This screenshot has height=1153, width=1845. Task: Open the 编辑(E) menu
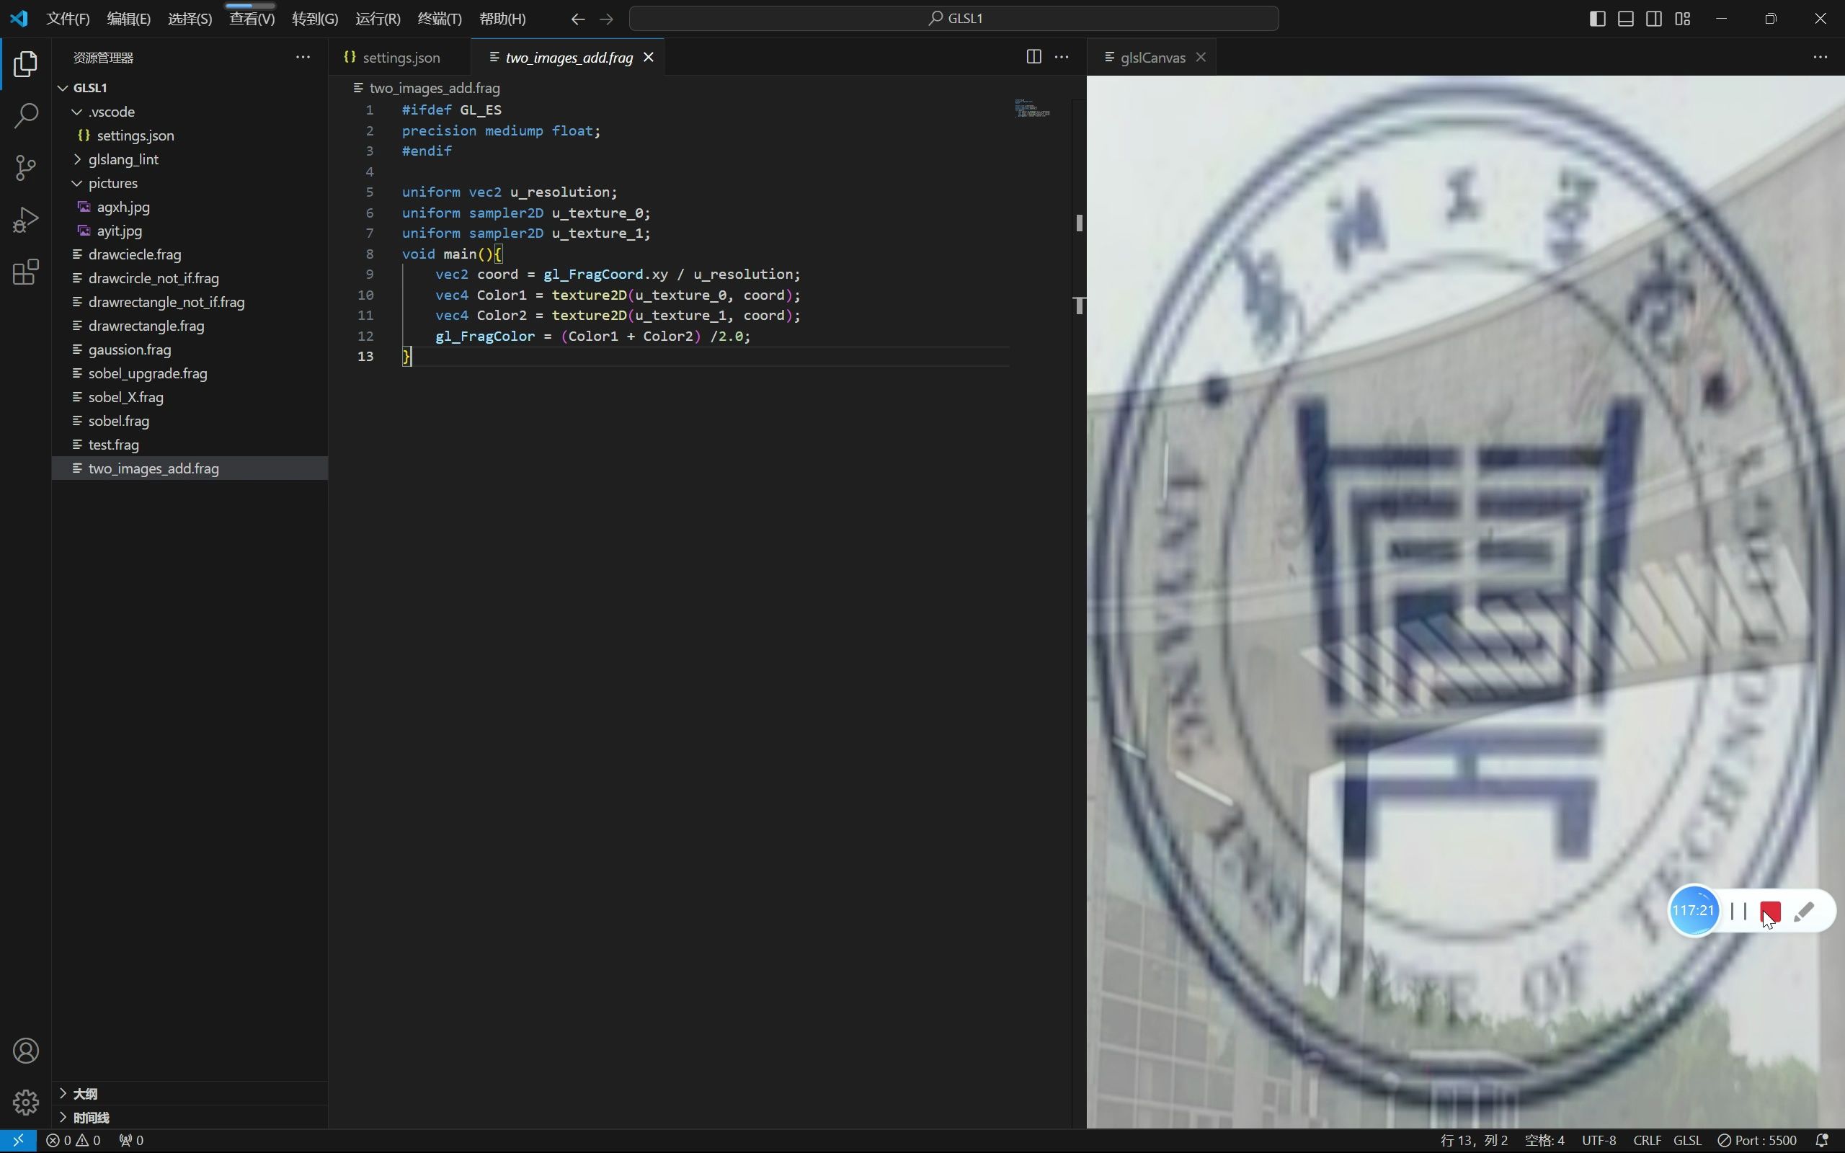click(129, 19)
